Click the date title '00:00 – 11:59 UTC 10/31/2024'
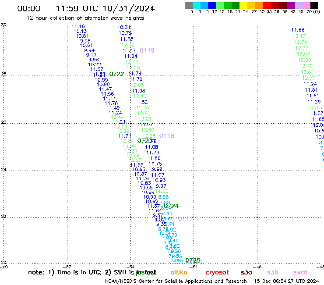 [86, 8]
